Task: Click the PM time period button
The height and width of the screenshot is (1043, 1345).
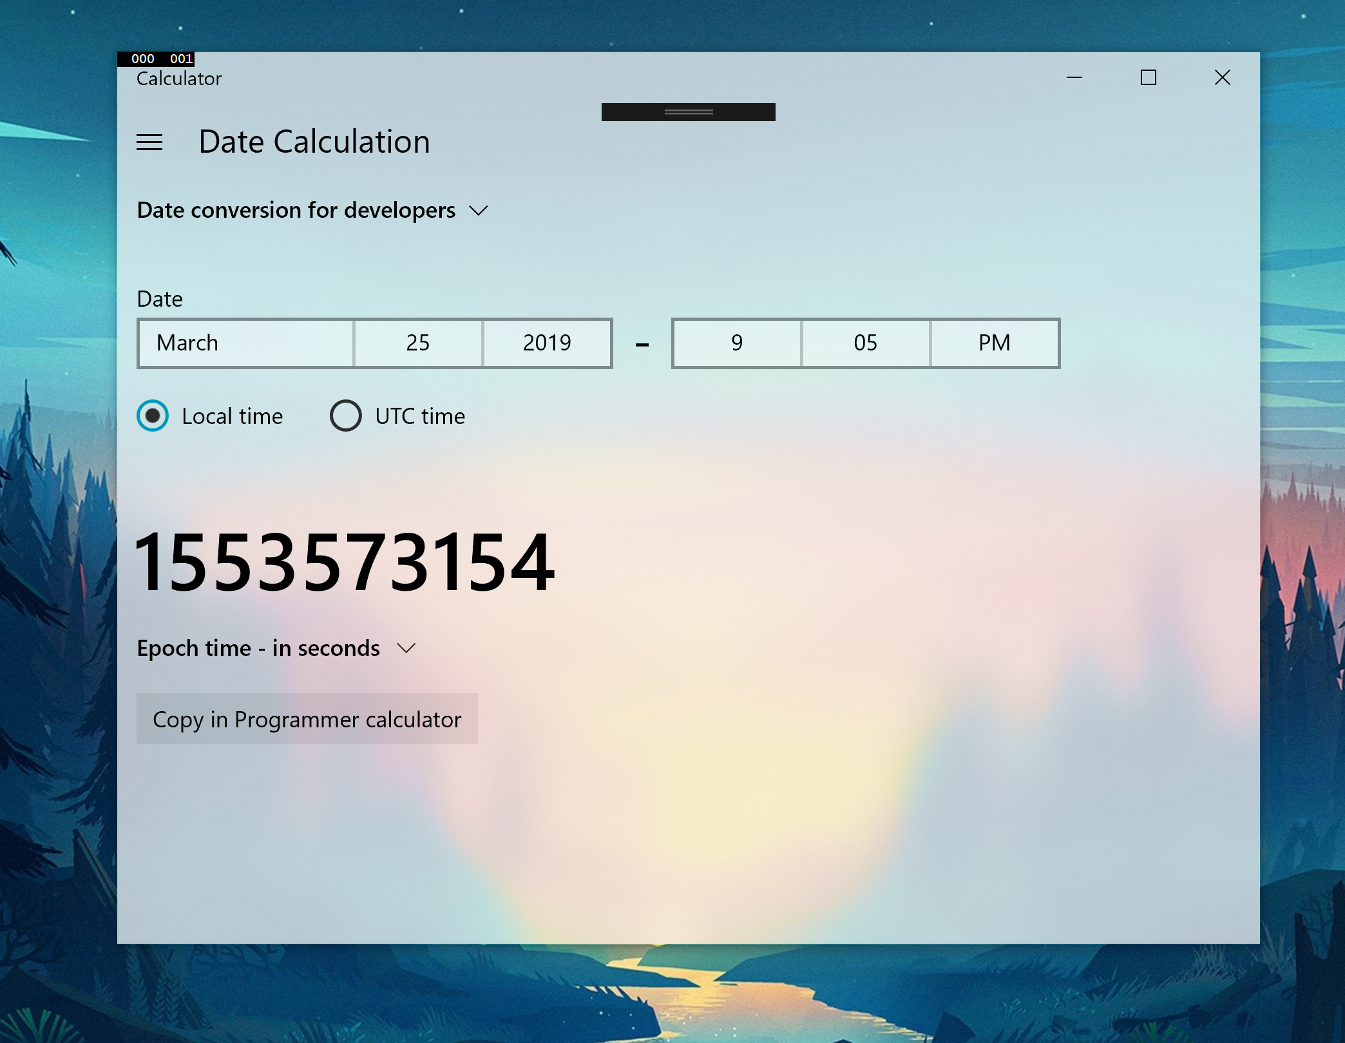Action: click(993, 342)
